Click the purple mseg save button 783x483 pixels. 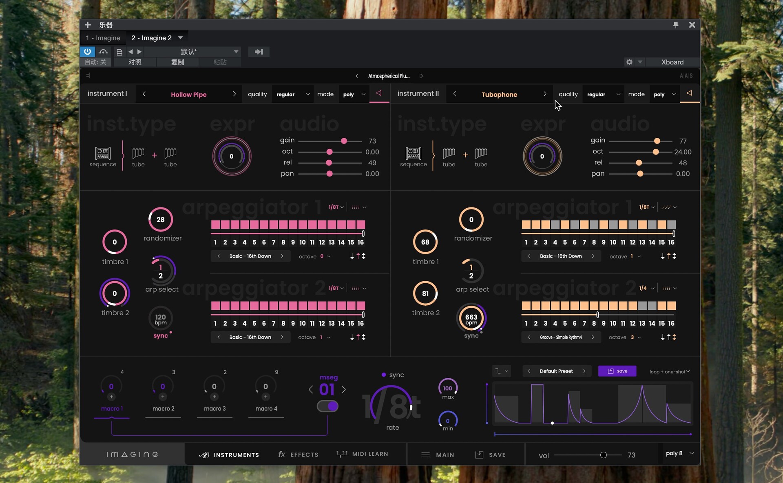tap(617, 371)
